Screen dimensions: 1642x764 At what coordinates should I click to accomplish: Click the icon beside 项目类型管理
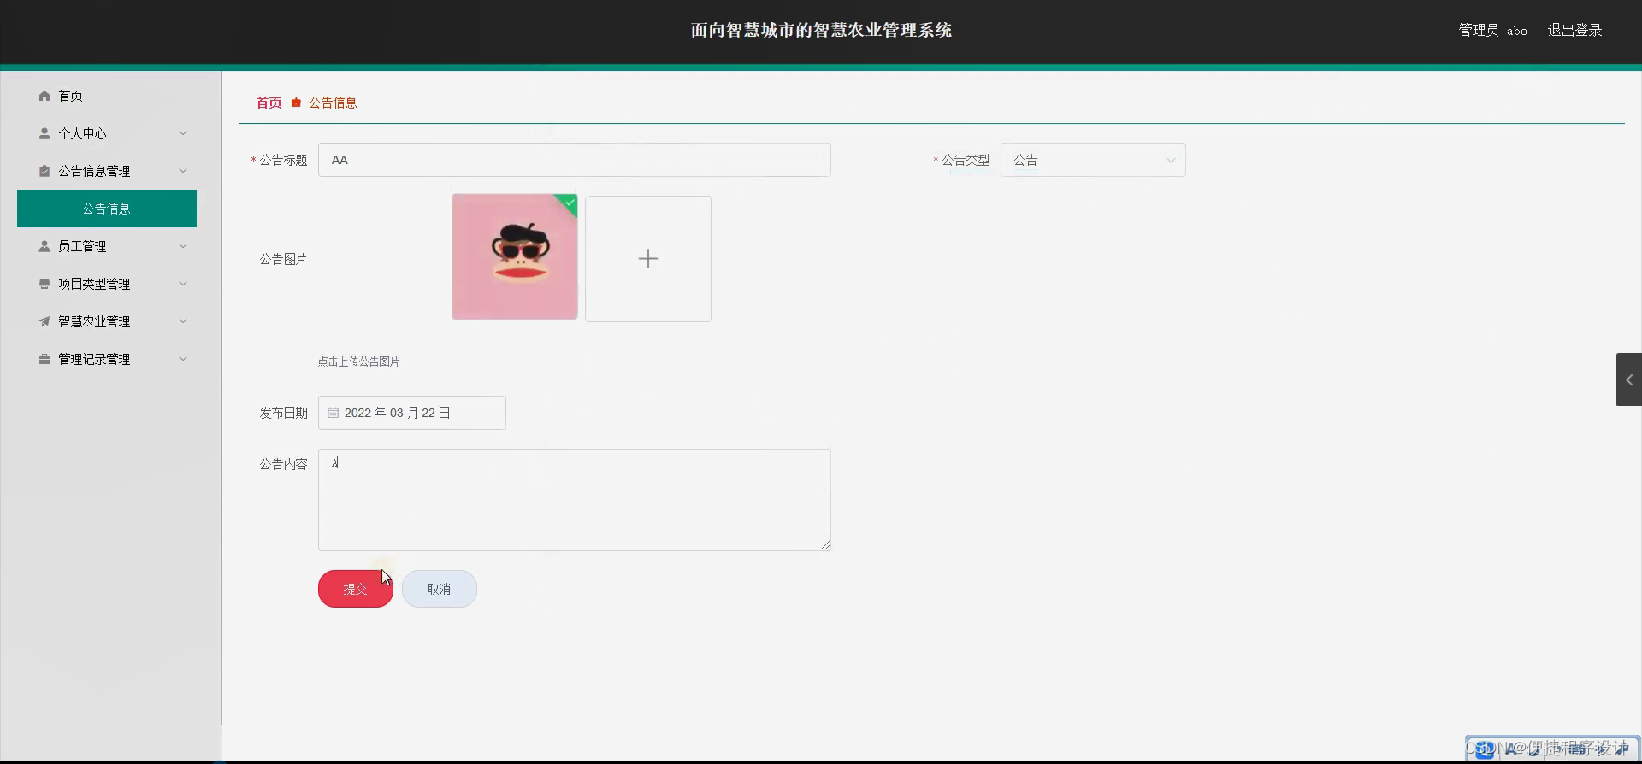[44, 284]
